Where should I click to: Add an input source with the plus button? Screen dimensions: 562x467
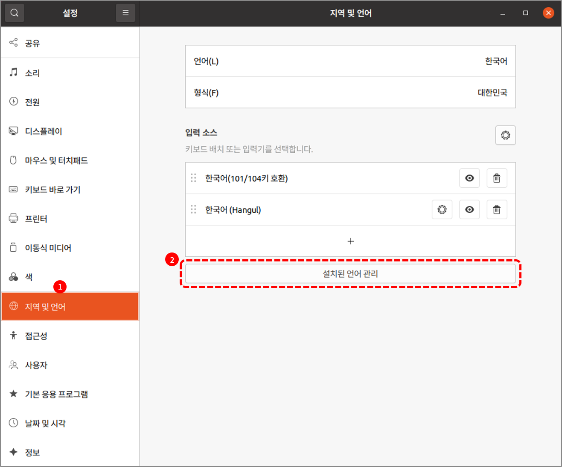point(350,241)
